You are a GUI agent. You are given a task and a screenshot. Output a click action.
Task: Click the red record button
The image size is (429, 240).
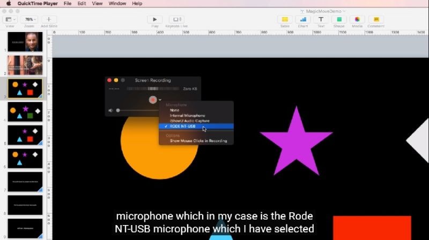tap(153, 100)
